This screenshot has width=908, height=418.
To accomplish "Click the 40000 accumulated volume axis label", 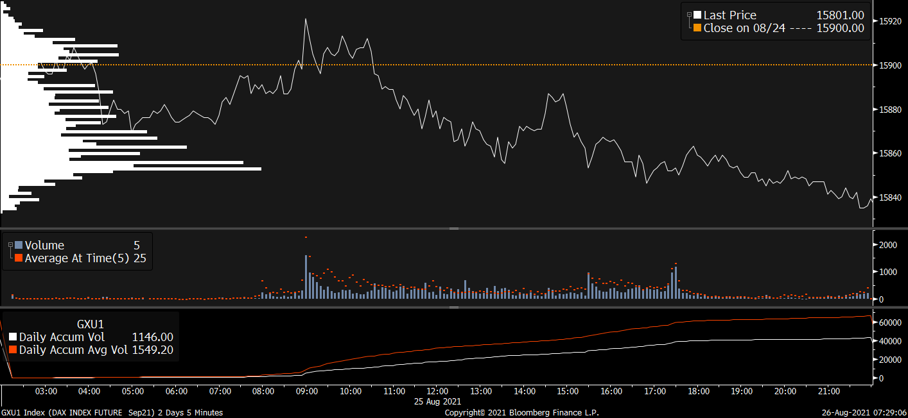I will pos(891,341).
